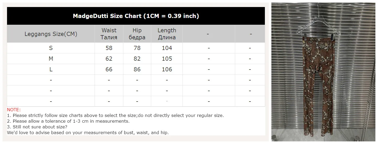Click hip value 78 for size S
Image resolution: width=378 pixels, height=144 pixels.
click(x=137, y=48)
